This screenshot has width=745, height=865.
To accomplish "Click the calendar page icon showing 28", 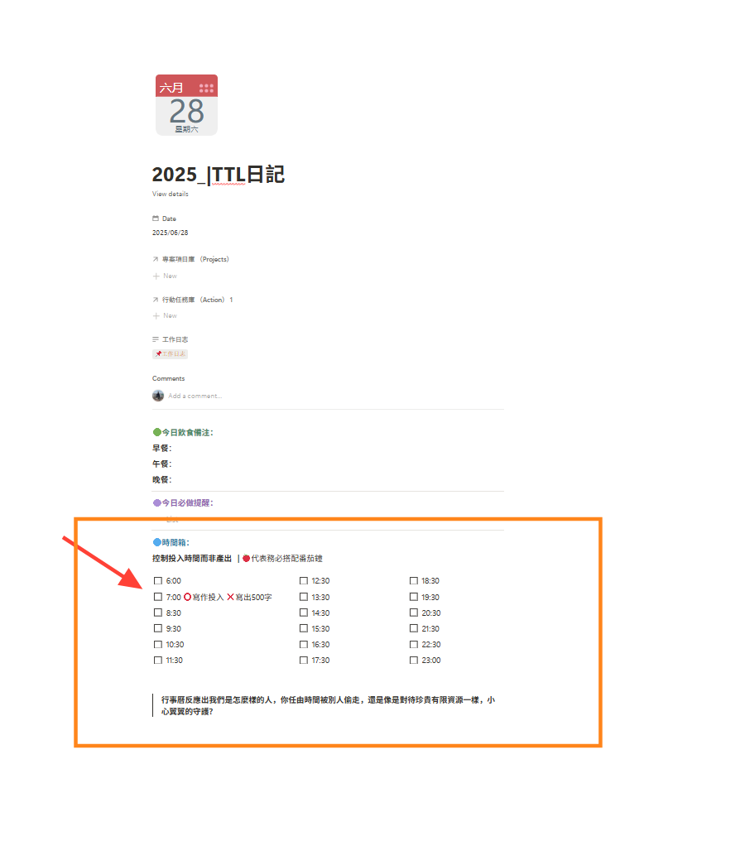I will [186, 104].
